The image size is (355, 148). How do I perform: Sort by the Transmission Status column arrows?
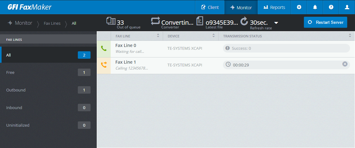click(350, 36)
